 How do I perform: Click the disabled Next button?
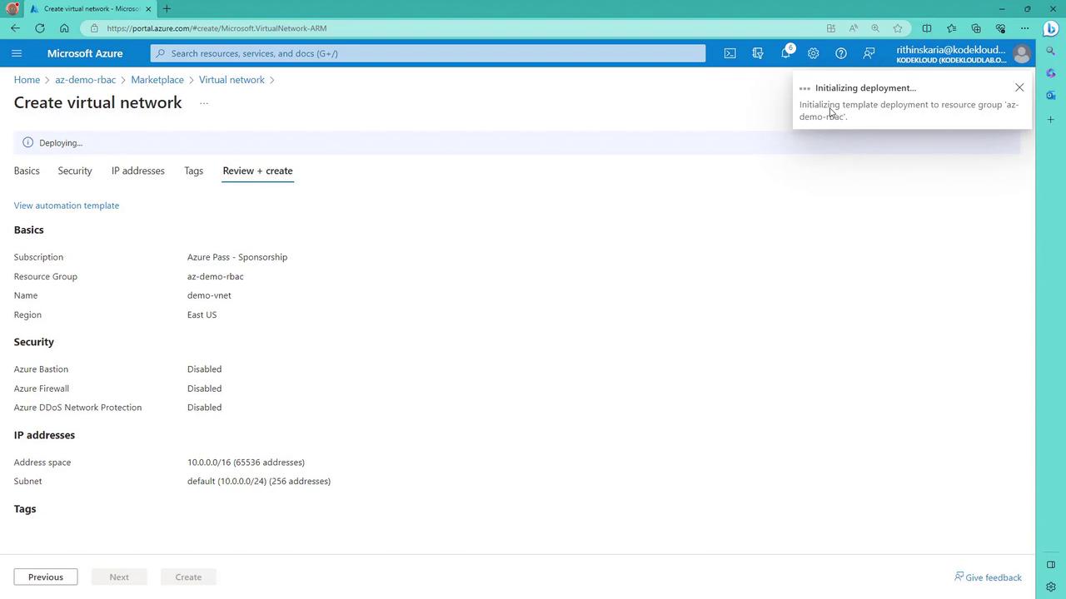tap(119, 577)
